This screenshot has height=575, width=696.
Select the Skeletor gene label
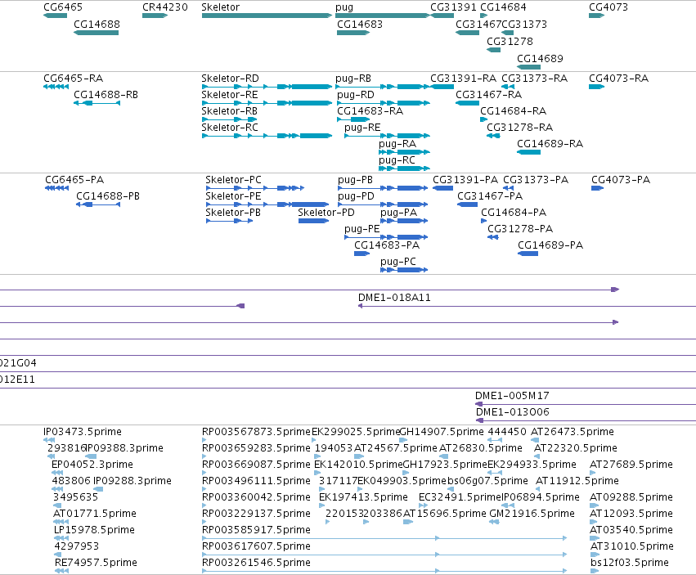coord(220,7)
